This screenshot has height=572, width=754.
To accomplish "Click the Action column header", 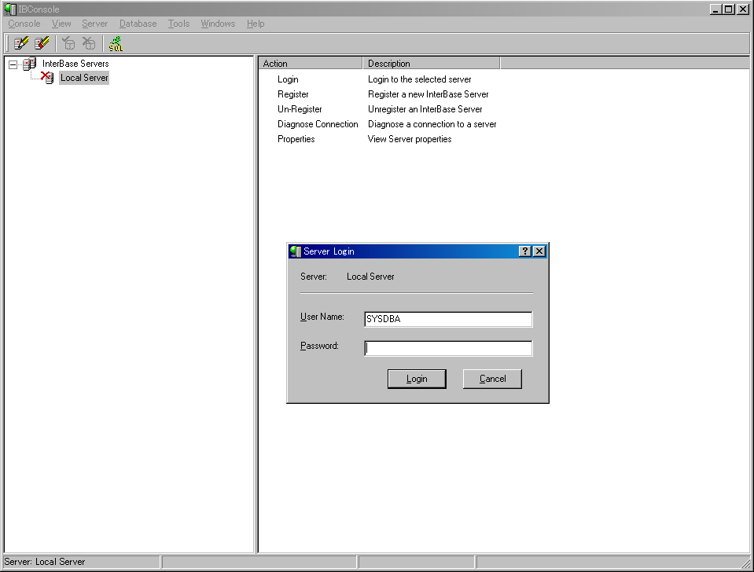I will pos(311,64).
